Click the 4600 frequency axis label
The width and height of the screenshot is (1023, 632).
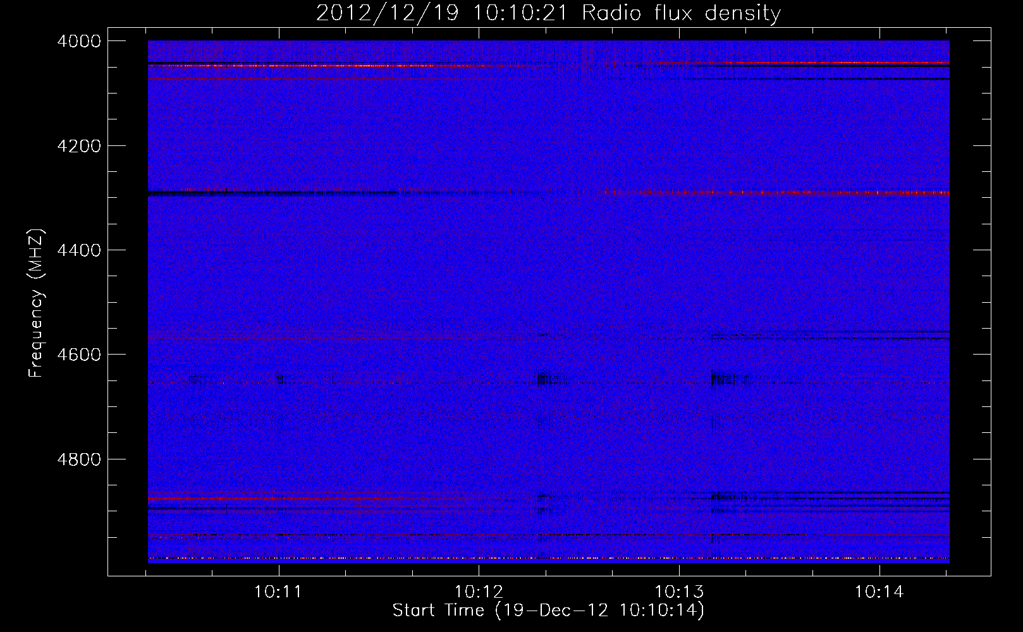[x=79, y=355]
